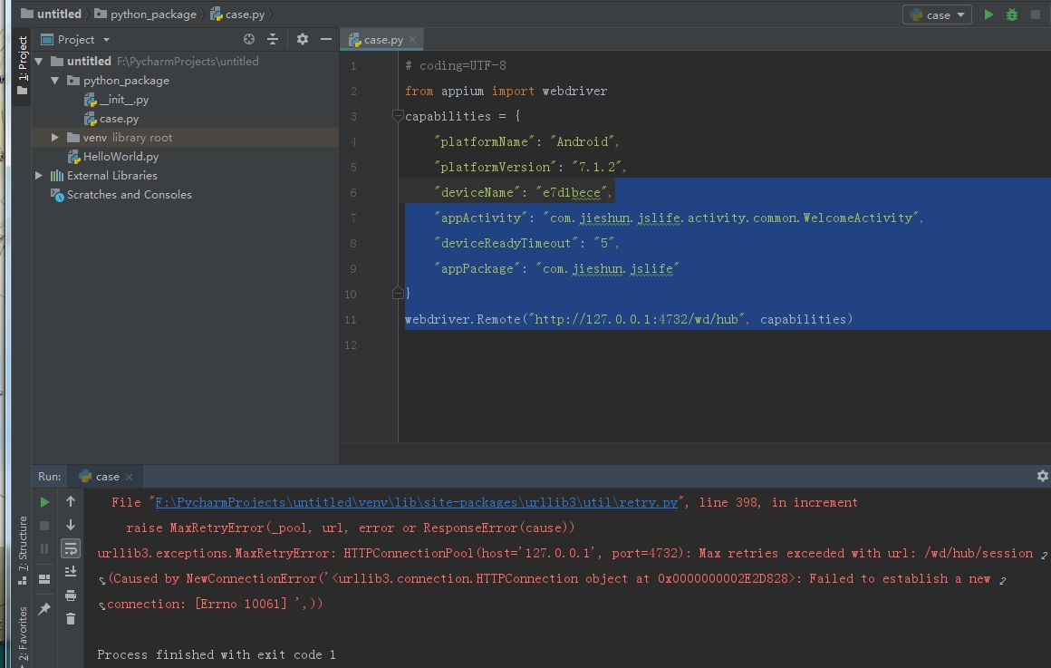
Task: Click the green Run button in top toolbar
Action: [x=988, y=15]
